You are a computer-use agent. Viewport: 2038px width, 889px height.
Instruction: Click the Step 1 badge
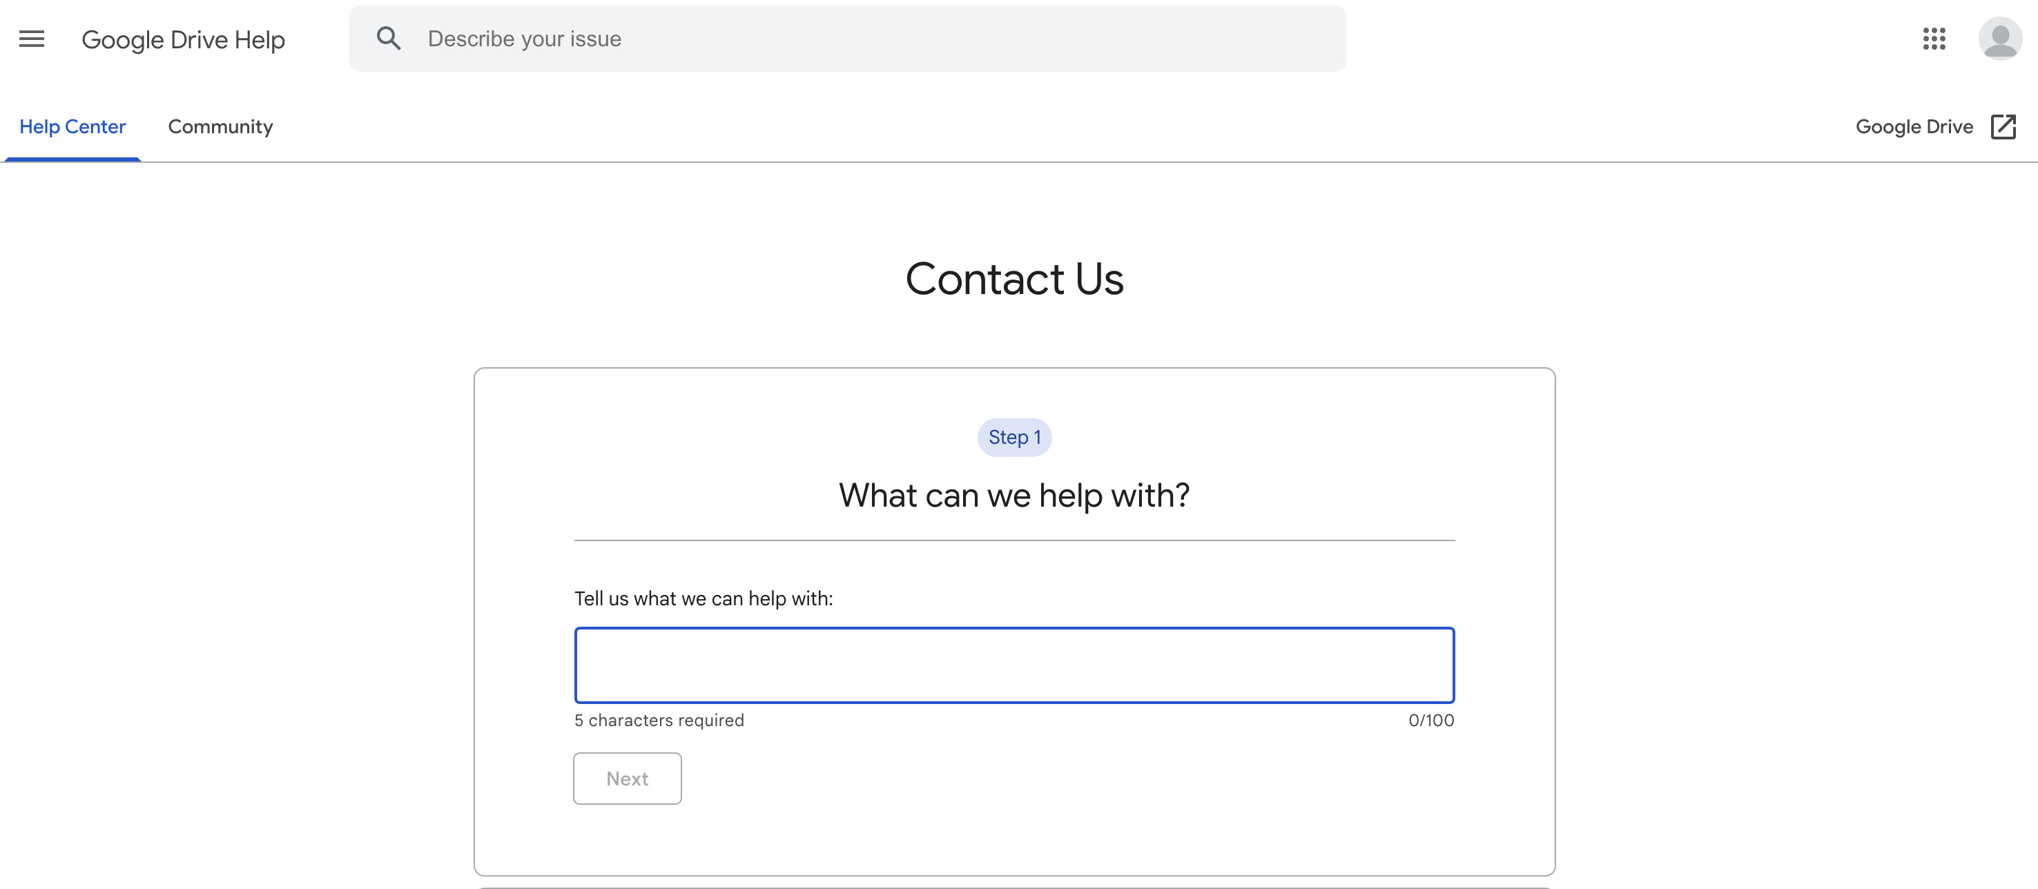click(x=1013, y=438)
